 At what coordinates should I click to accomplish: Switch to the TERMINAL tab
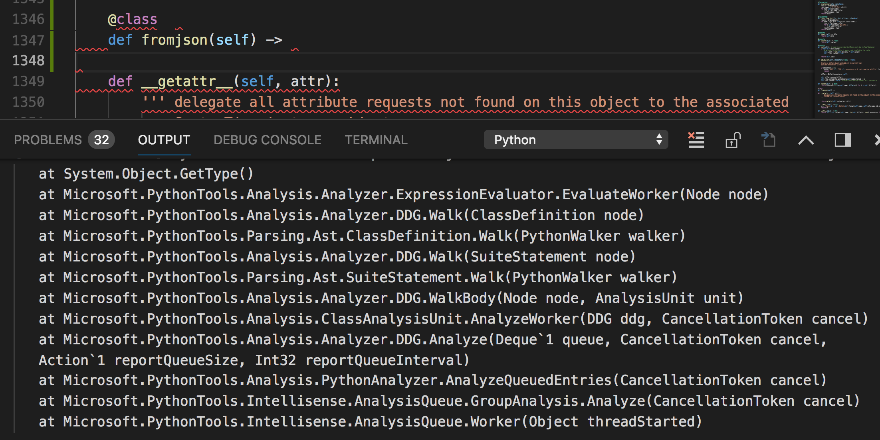[376, 140]
